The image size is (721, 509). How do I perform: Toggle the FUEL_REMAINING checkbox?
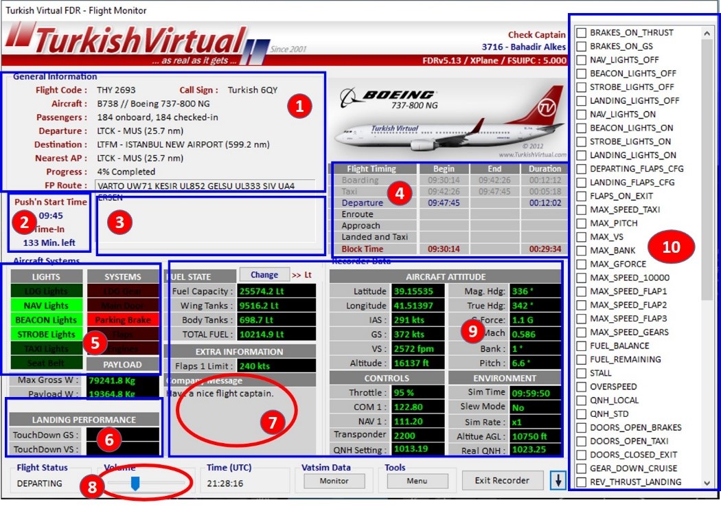[582, 359]
